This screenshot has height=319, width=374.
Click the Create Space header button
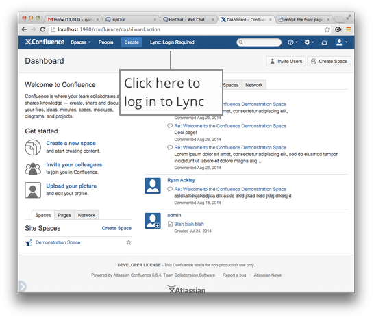(329, 62)
